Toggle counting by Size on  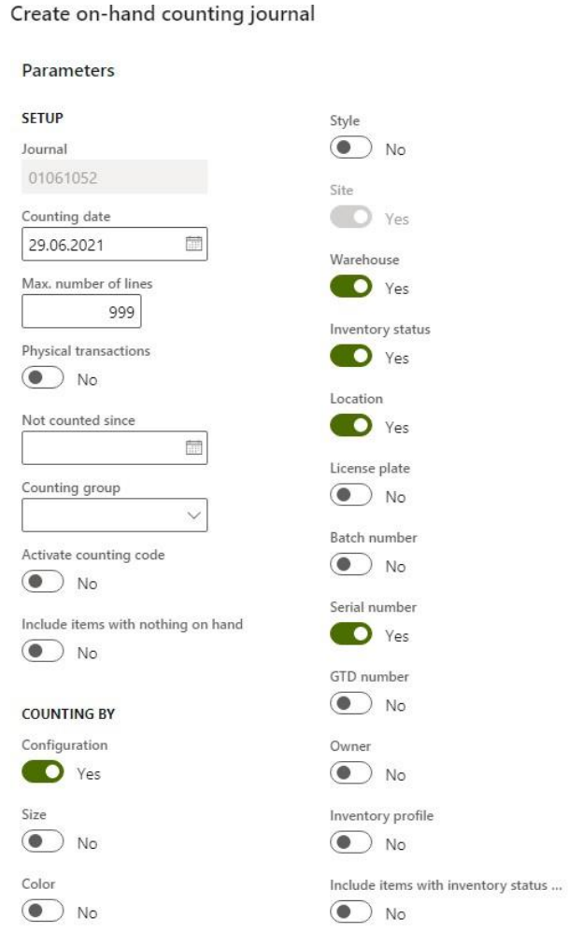[x=42, y=842]
